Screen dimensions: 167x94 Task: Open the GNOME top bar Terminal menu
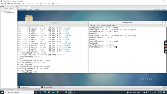37,9
